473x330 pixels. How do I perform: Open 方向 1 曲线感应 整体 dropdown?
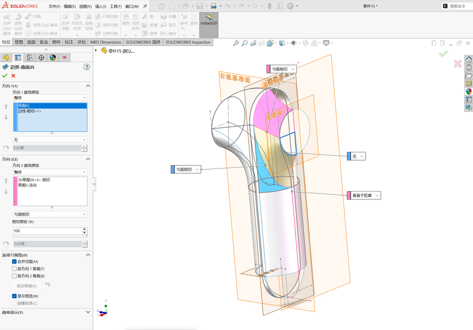point(50,98)
